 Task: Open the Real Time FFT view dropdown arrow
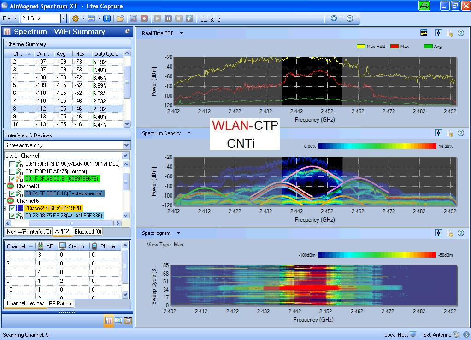181,33
